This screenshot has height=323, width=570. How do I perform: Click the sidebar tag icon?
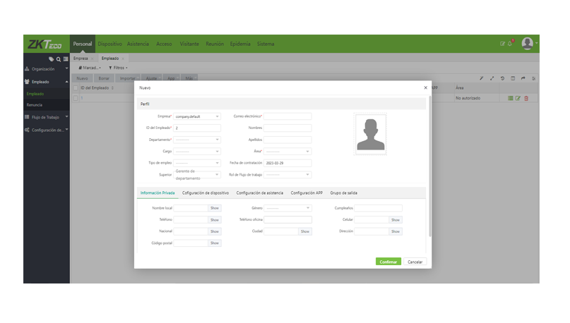50,59
